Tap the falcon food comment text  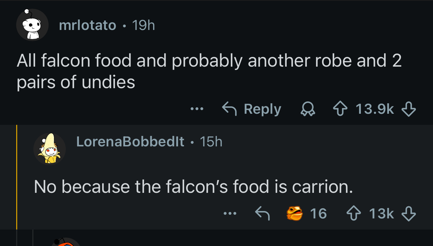[x=209, y=71]
